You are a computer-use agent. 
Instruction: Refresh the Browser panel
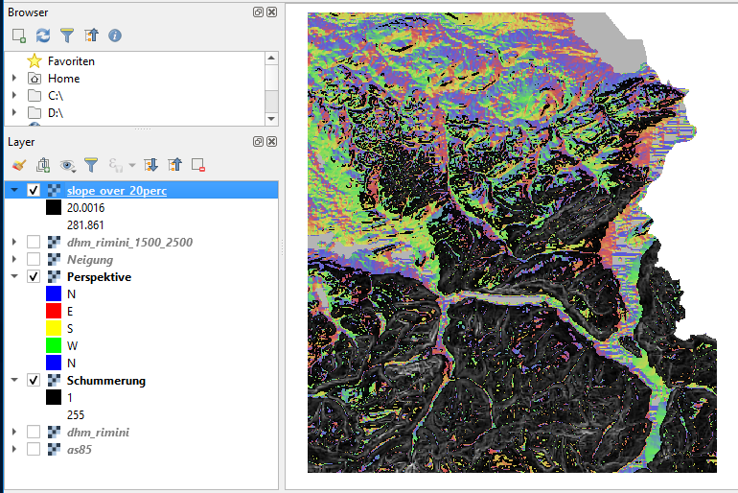pyautogui.click(x=43, y=35)
